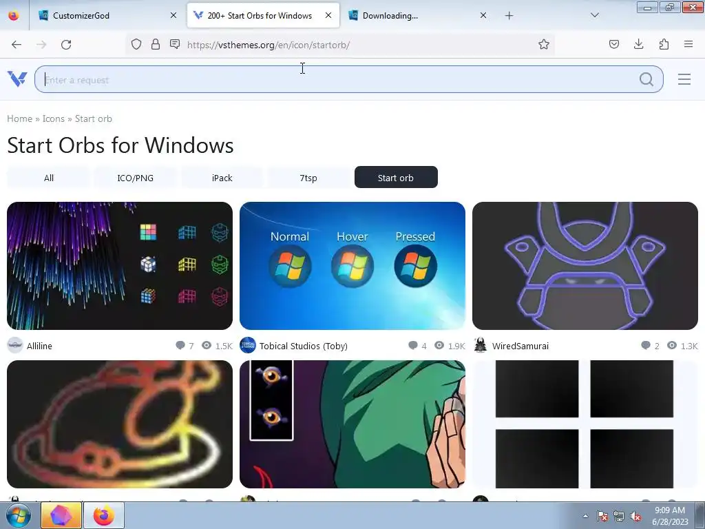Click views eye icon on Tobical Studios post
705x529 pixels.
[439, 346]
